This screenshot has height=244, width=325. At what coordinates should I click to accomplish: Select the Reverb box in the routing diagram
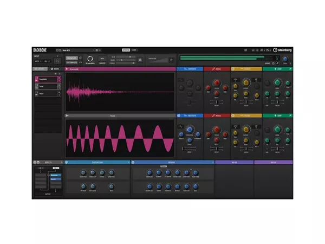(56, 179)
